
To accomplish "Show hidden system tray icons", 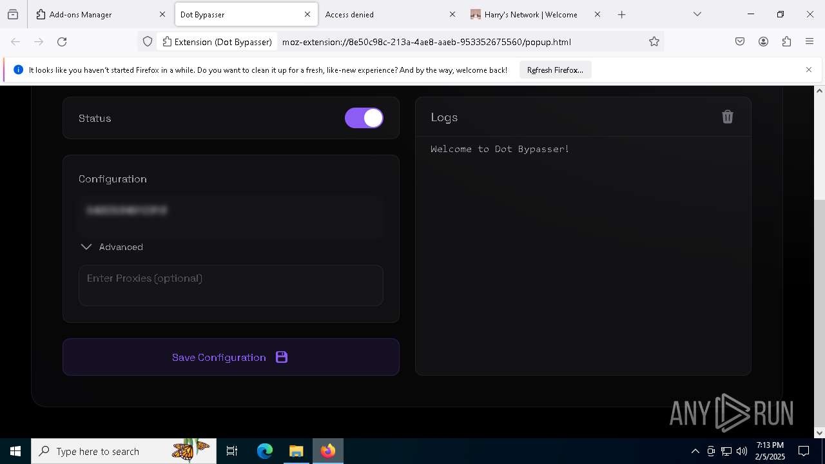I will coord(695,451).
